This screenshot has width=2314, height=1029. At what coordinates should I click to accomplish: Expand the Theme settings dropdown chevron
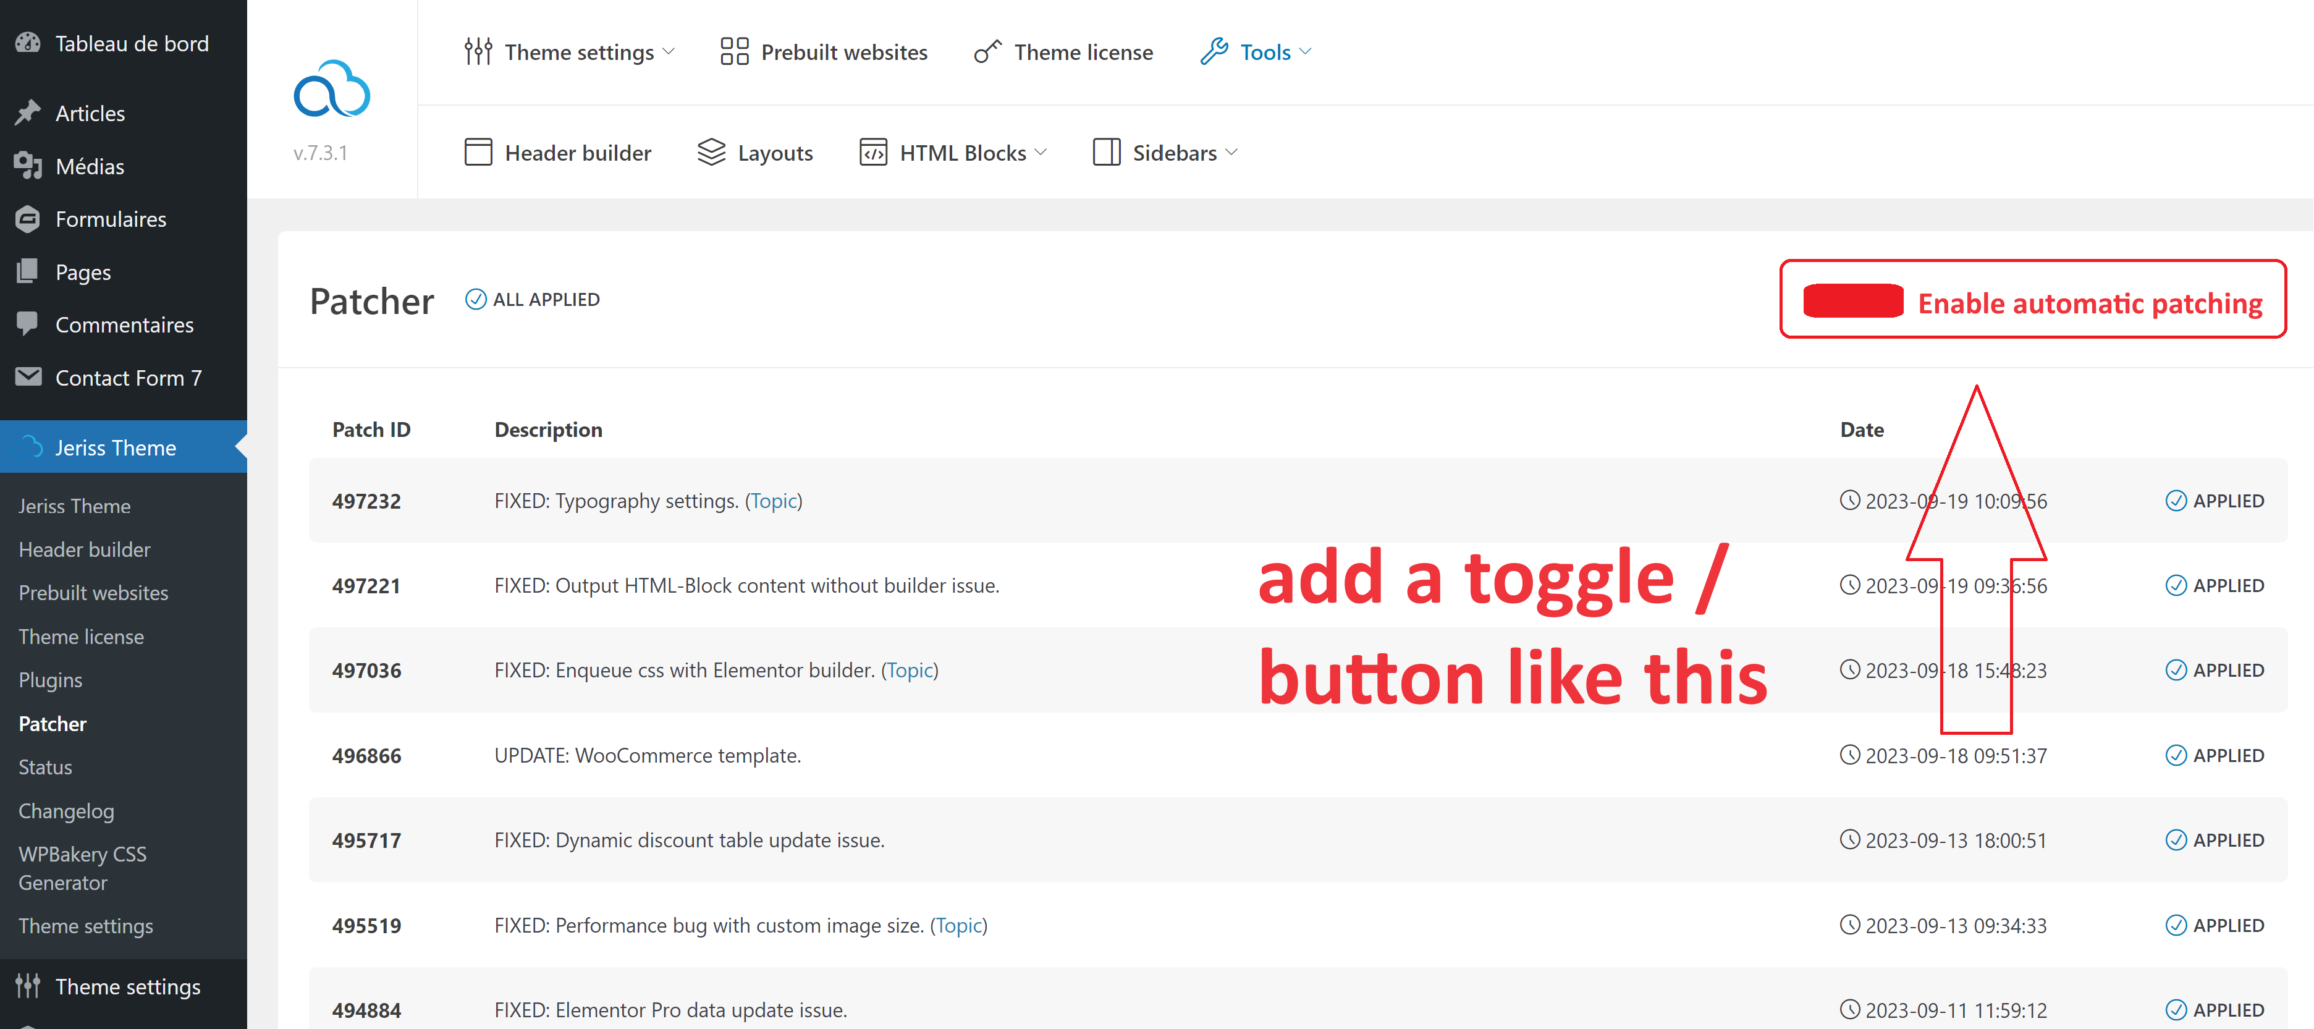pos(669,52)
